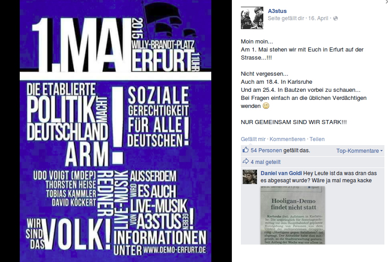Click Gefällt mir to like the post
Screen dimensions: 388x262
(x=253, y=139)
